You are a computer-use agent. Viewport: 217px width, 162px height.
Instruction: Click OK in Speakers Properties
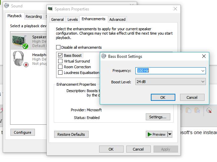point(111,149)
